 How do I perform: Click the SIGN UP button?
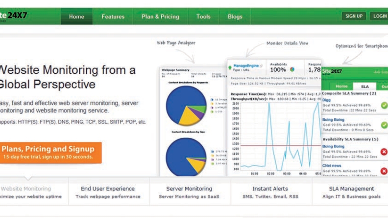pos(354,16)
